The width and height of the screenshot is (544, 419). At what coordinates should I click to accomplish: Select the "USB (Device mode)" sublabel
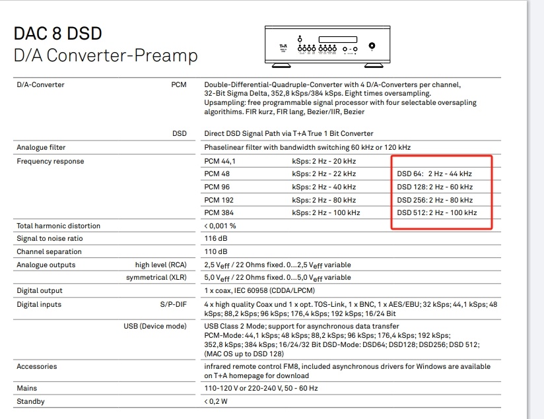155,327
